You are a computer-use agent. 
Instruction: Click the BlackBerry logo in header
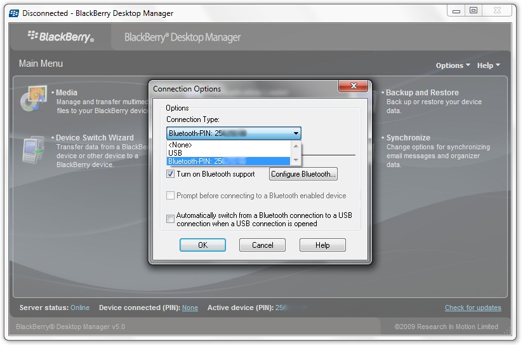61,37
